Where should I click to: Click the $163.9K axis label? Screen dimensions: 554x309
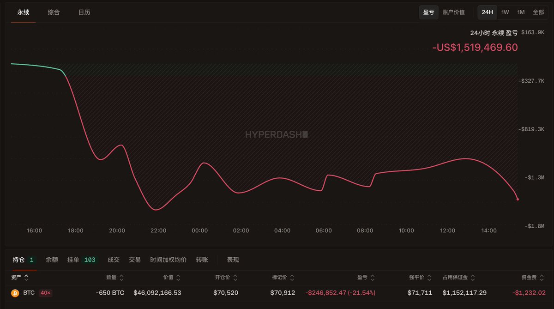pos(533,32)
